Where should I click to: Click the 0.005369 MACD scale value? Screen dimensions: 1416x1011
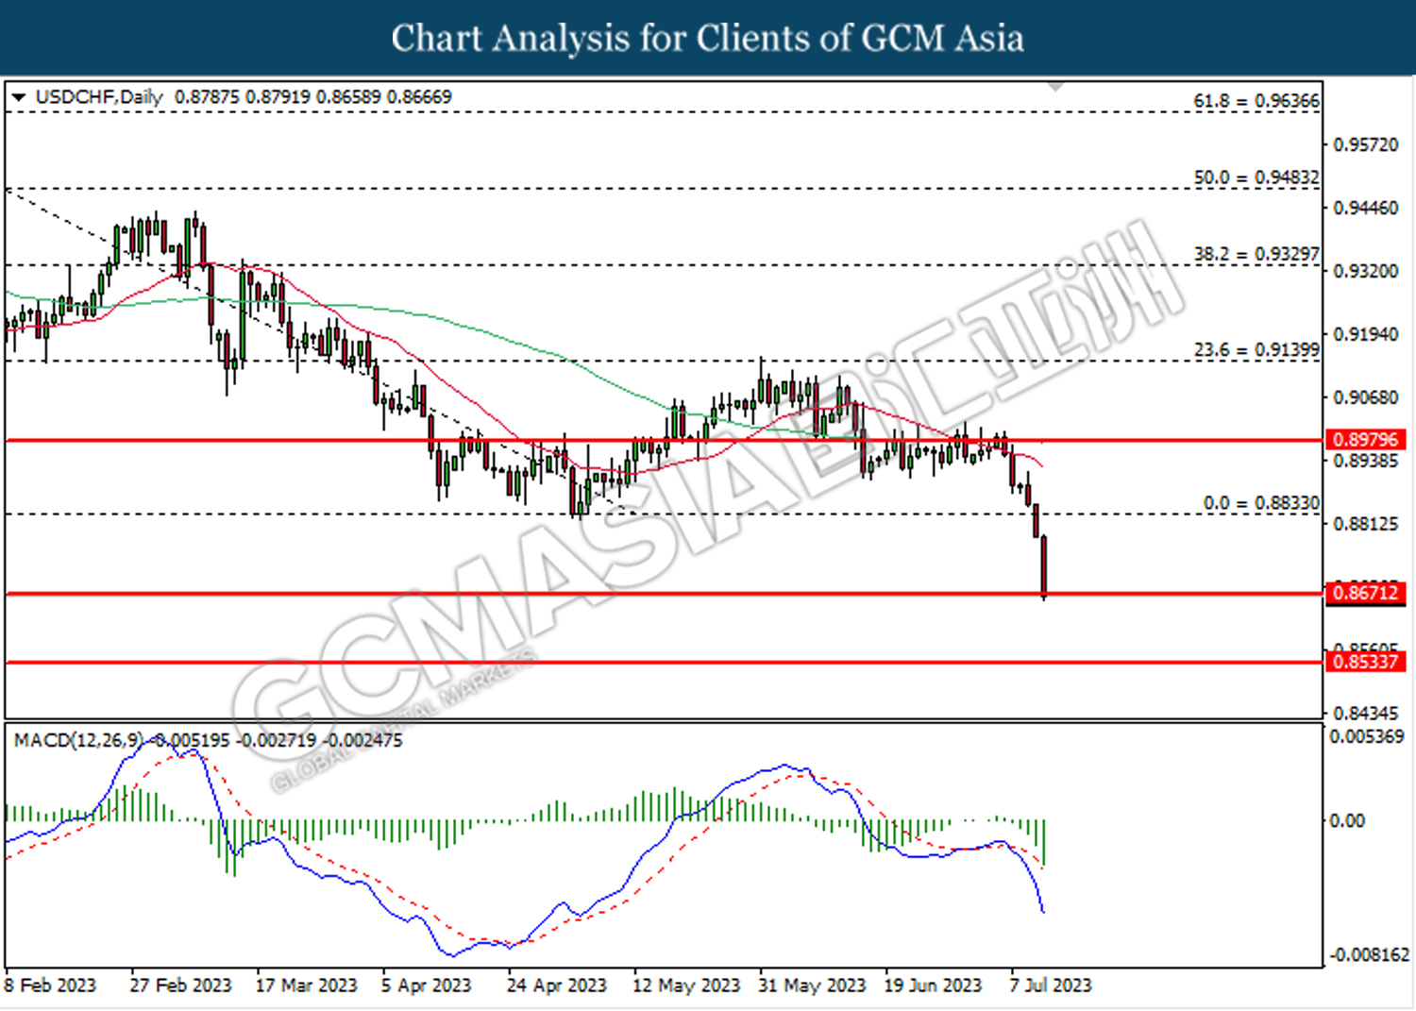[x=1367, y=736]
